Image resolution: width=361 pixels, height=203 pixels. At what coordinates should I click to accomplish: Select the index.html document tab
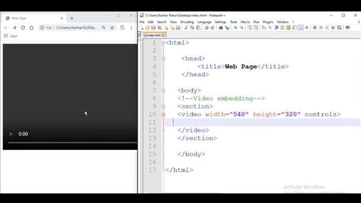[x=153, y=35]
